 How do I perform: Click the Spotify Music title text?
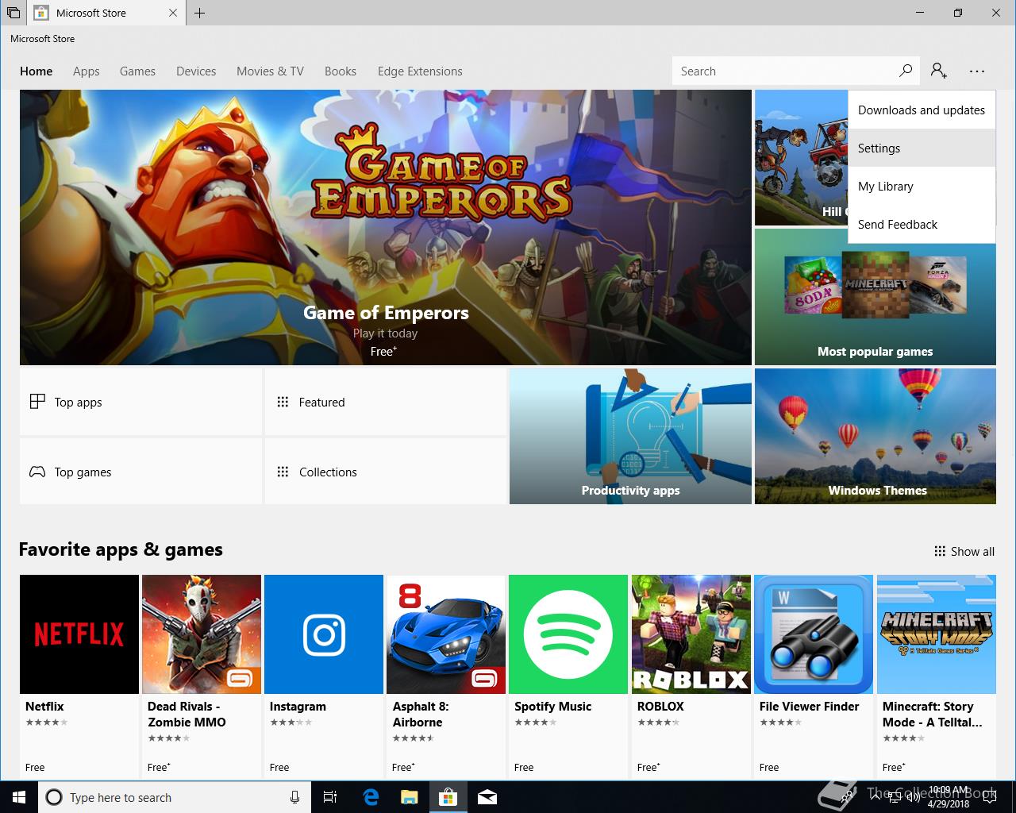point(552,706)
